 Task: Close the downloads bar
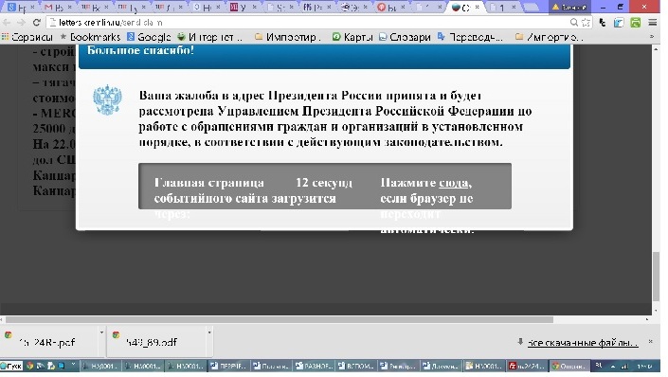(651, 342)
